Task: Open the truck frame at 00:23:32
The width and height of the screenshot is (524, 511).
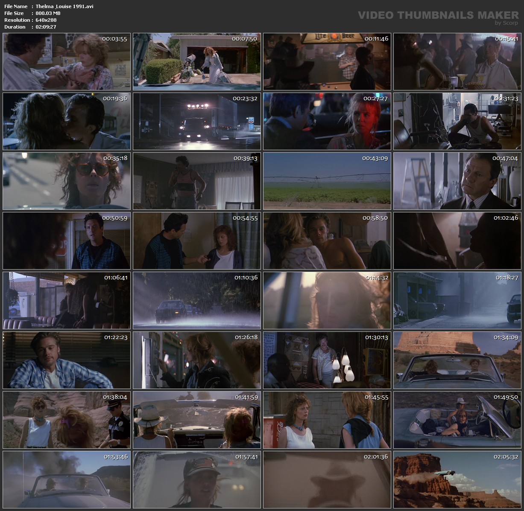Action: (x=197, y=121)
